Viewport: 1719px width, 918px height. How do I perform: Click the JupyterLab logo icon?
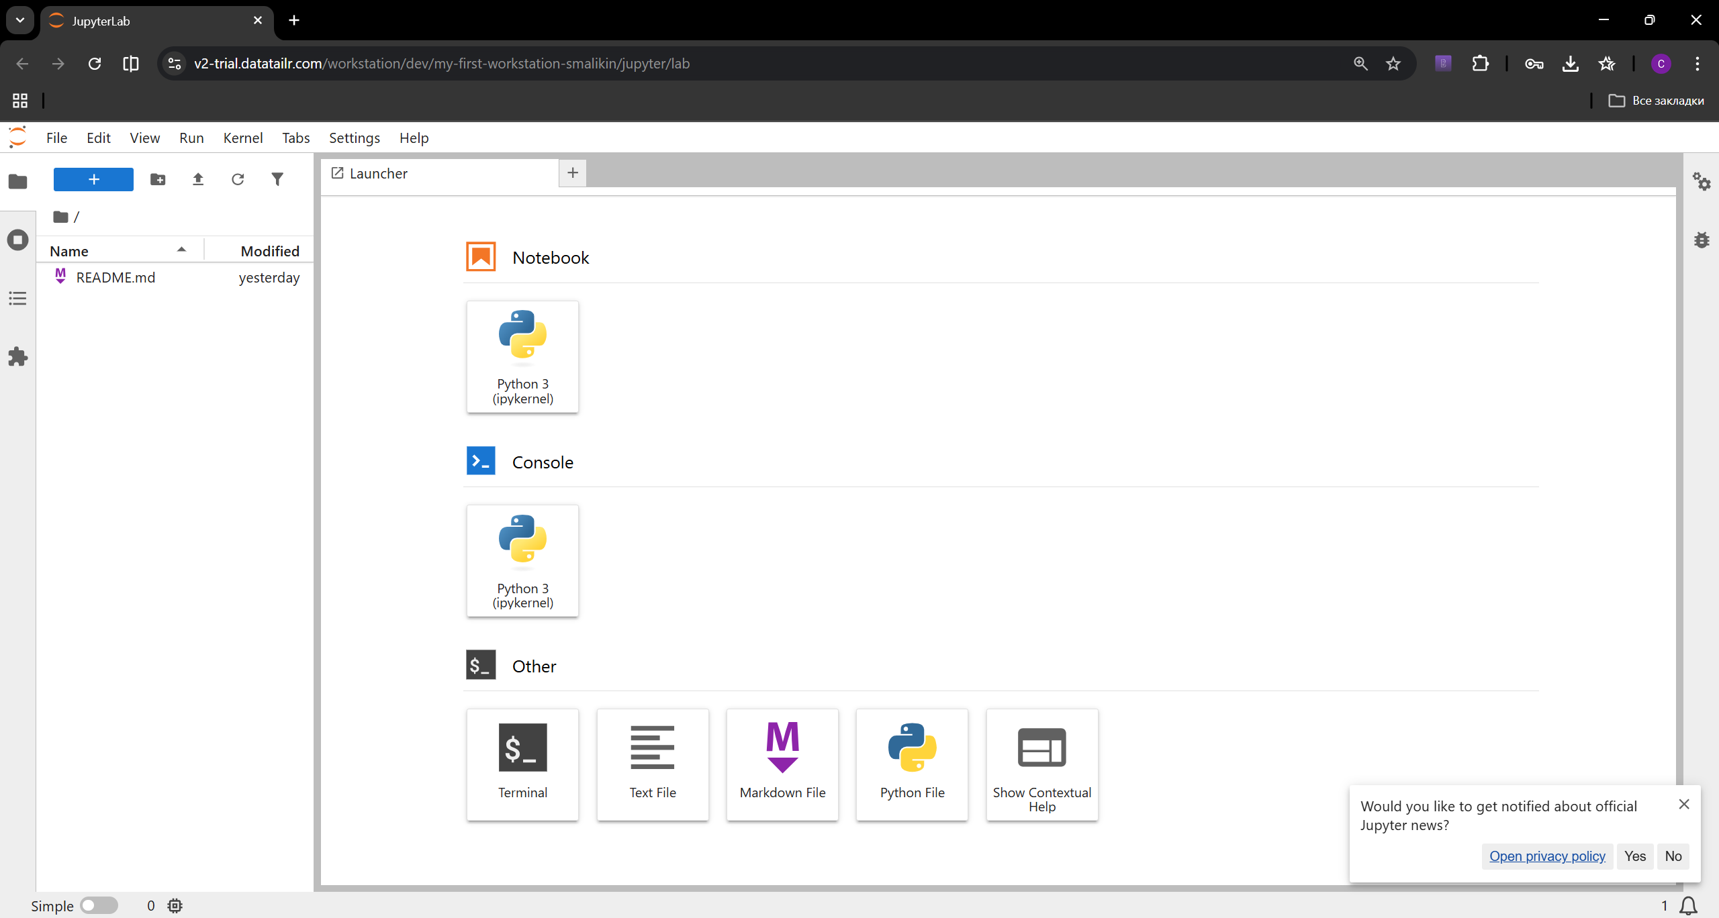[x=18, y=137]
